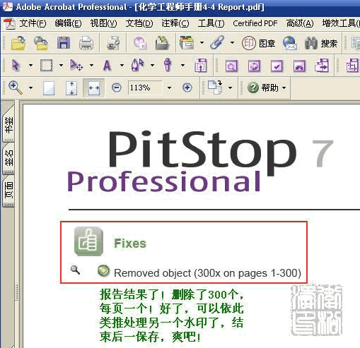
Task: Select the eyedropper tool
Action: click(168, 65)
